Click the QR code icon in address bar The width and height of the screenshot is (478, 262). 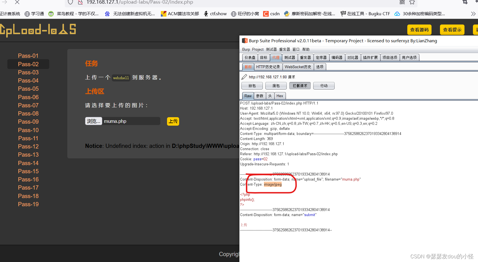tap(402, 2)
